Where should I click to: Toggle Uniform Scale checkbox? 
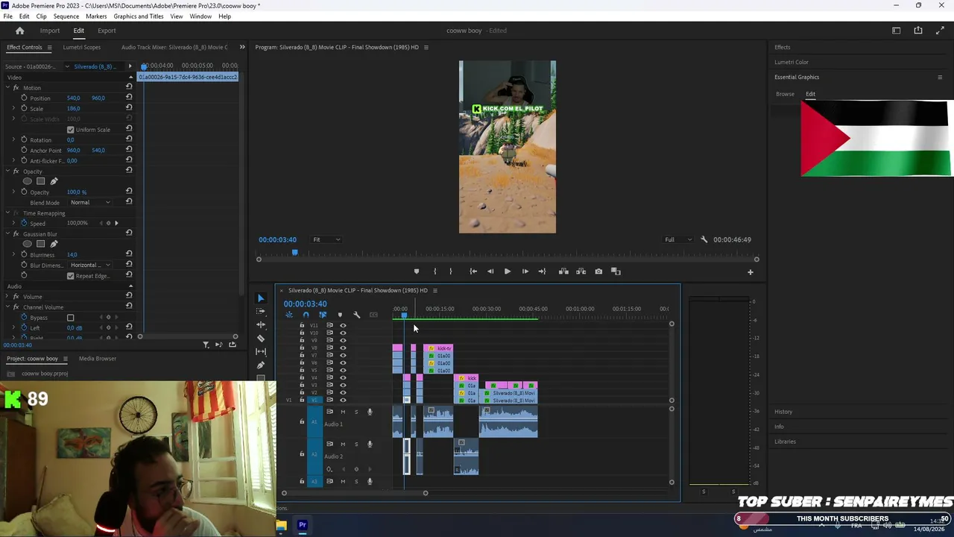tap(71, 130)
